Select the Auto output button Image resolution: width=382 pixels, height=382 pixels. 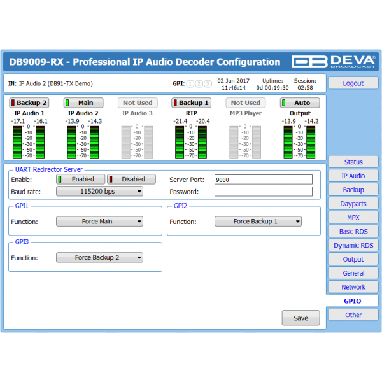click(x=300, y=103)
